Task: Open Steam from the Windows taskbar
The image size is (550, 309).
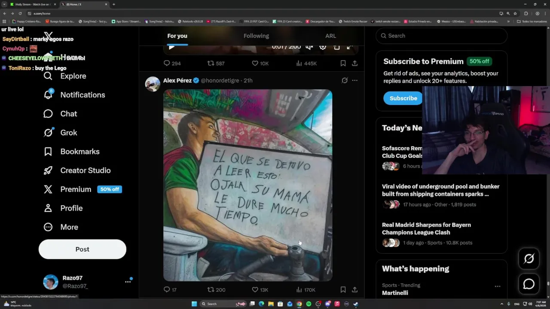Action: pos(356,304)
